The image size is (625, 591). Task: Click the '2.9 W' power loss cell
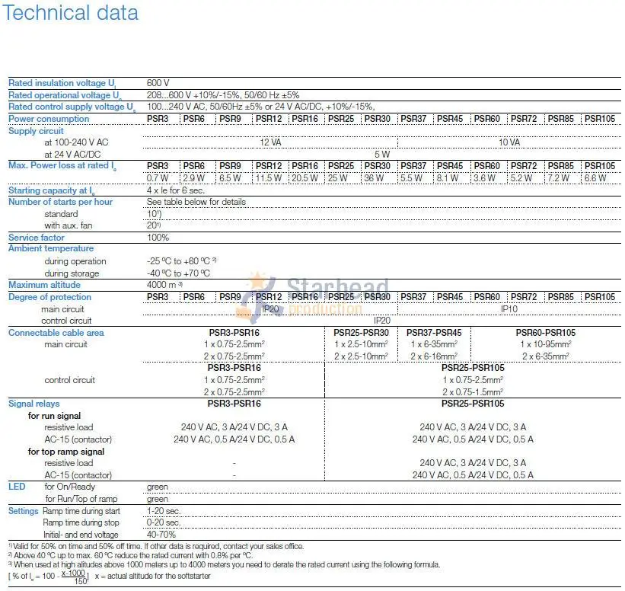pyautogui.click(x=193, y=178)
